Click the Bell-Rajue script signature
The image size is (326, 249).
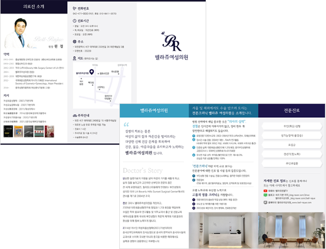pyautogui.click(x=49, y=39)
